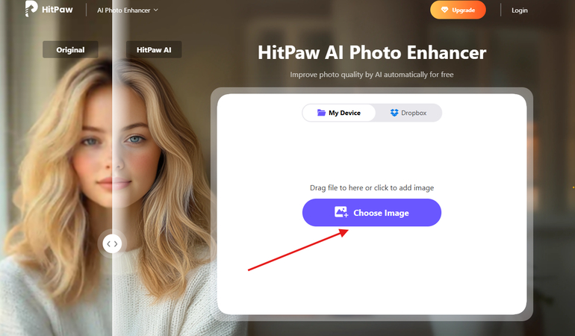Viewport: 575px width, 336px height.
Task: Click the Choose Image button
Action: tap(371, 212)
